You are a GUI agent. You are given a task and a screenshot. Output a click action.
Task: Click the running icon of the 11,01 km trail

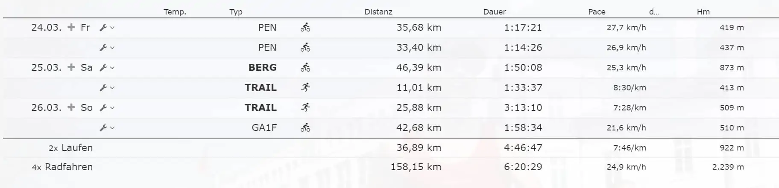tap(305, 87)
